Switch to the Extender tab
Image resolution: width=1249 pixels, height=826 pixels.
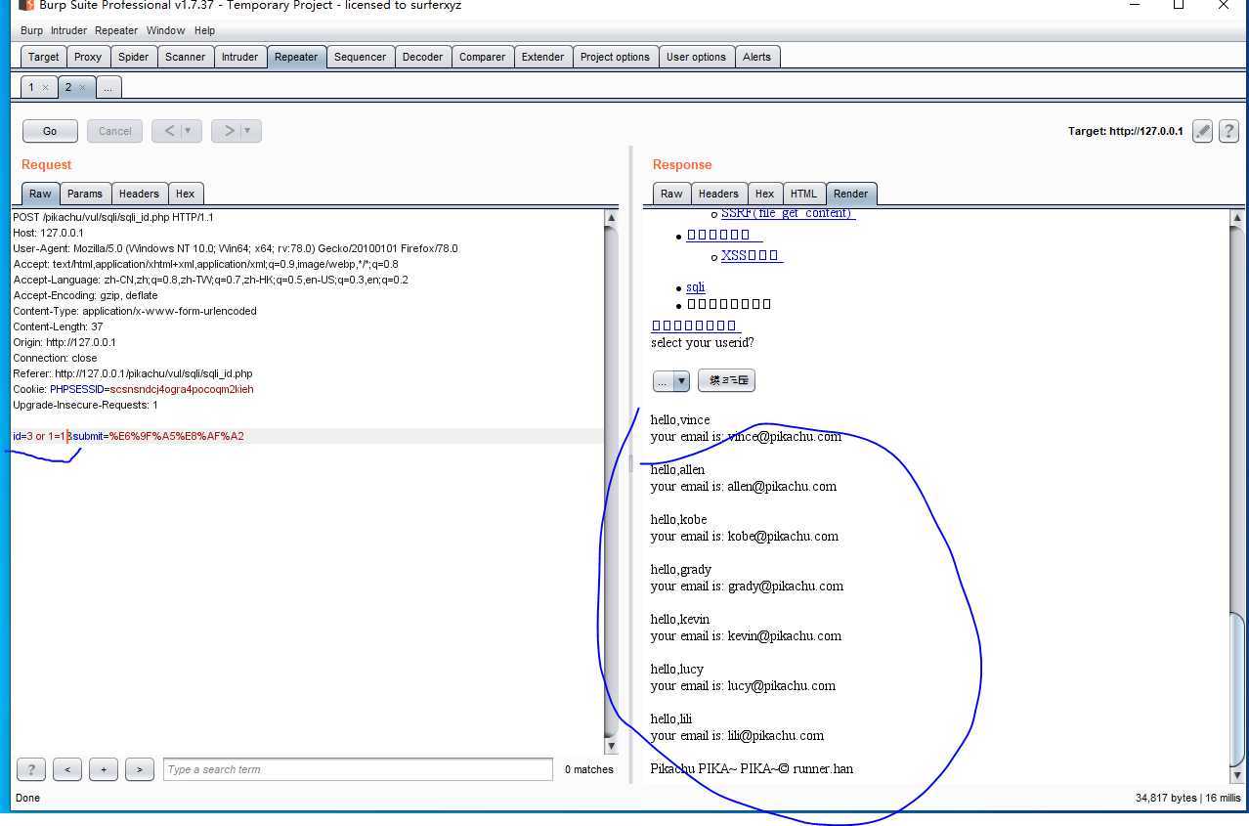point(543,57)
